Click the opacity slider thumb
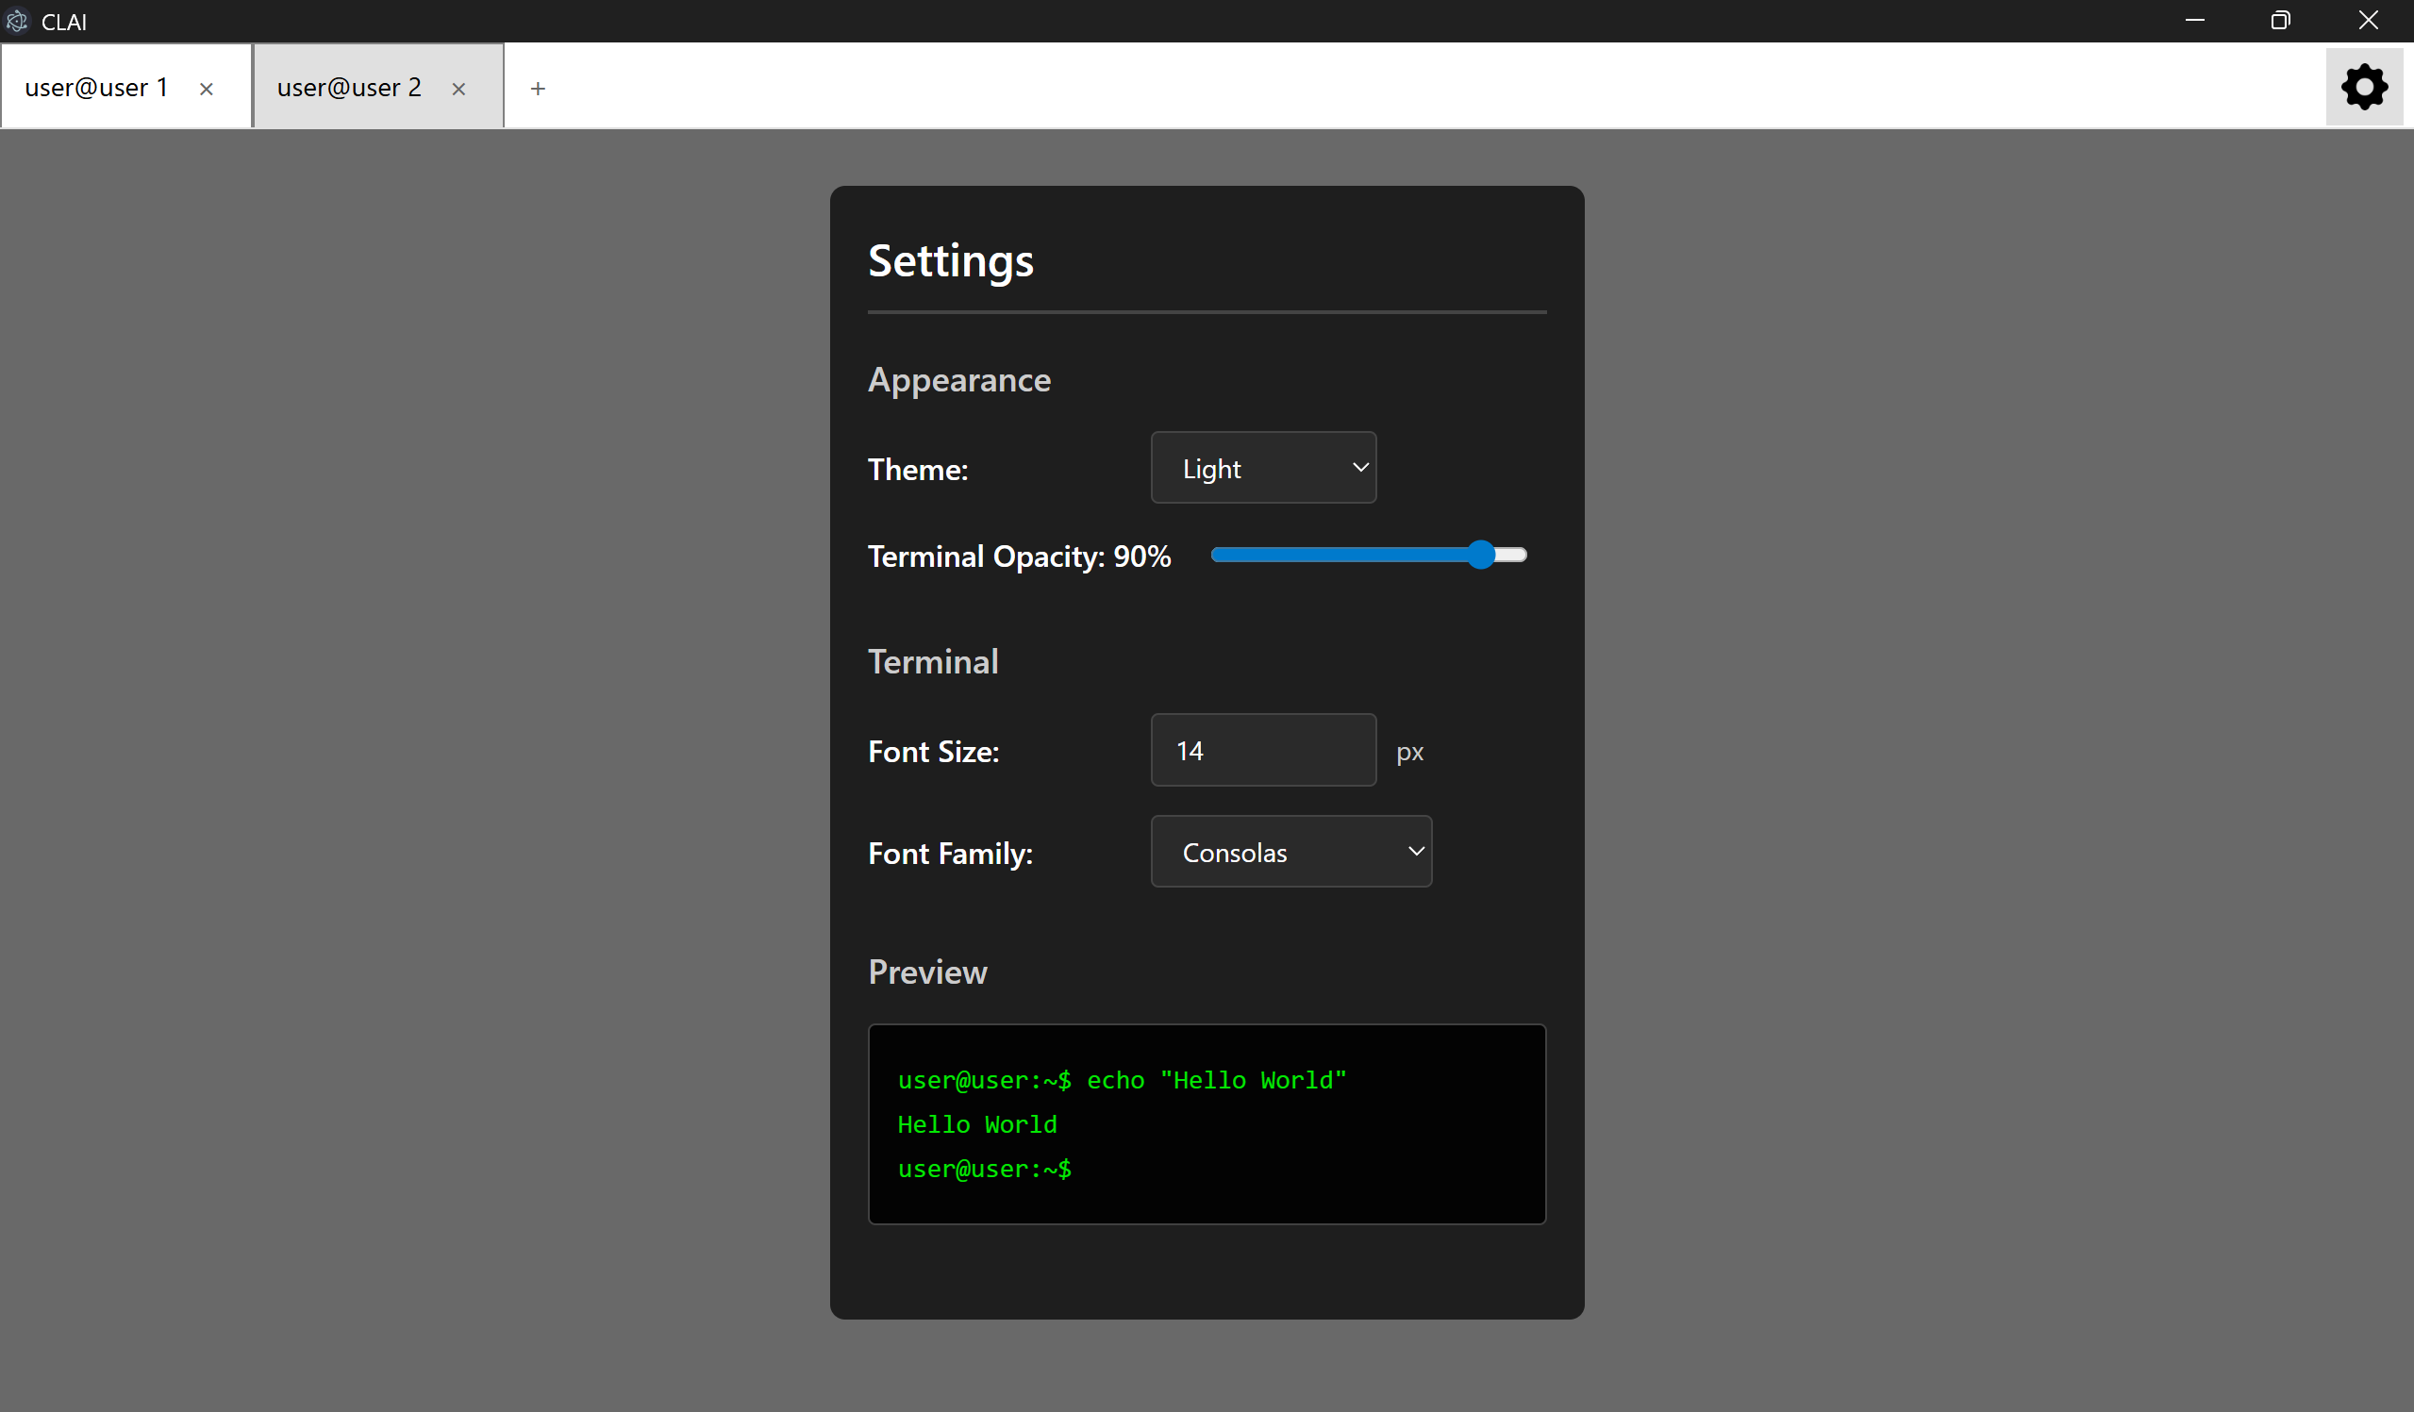Screen dimensions: 2414x1412 tap(1481, 555)
